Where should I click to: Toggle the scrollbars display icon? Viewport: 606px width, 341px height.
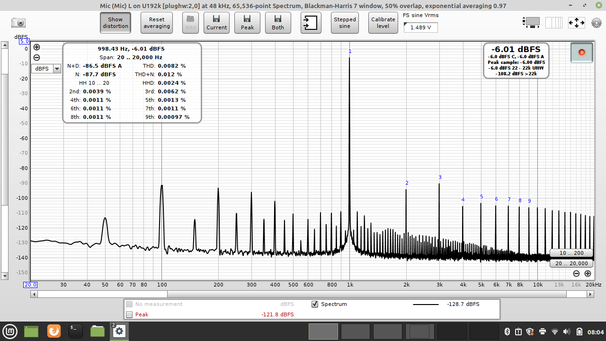[x=531, y=22]
